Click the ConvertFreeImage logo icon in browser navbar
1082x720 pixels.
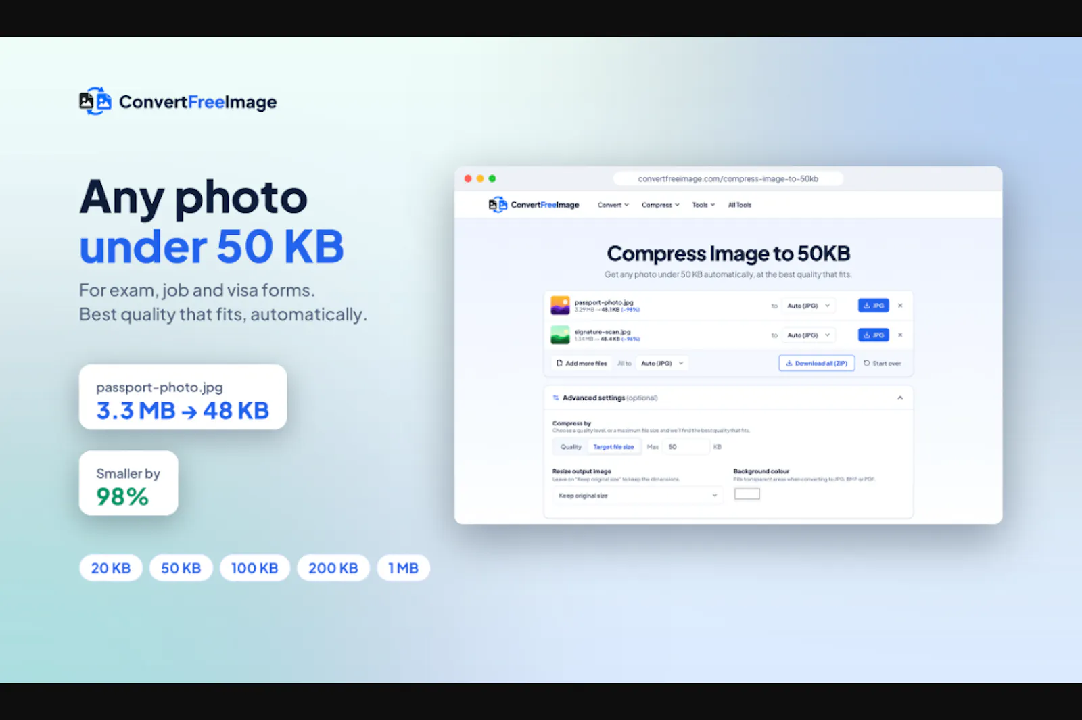click(x=498, y=204)
